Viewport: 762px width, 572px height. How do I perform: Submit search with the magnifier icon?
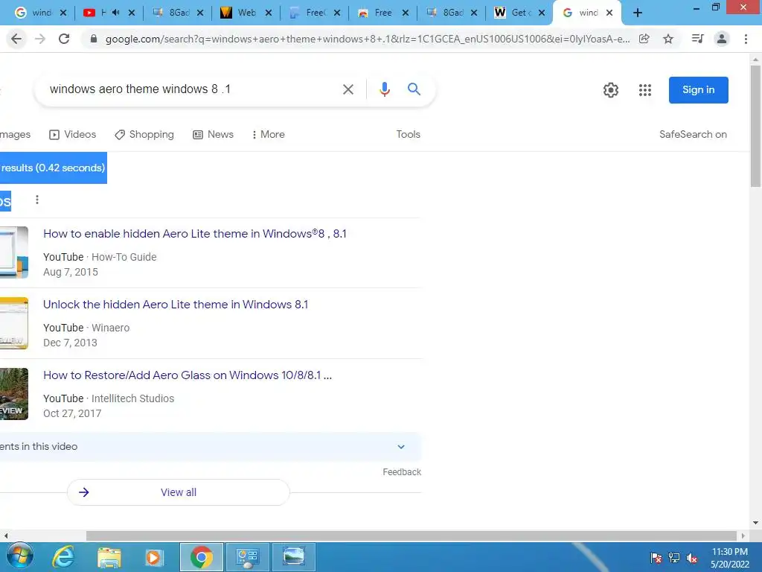pos(414,89)
